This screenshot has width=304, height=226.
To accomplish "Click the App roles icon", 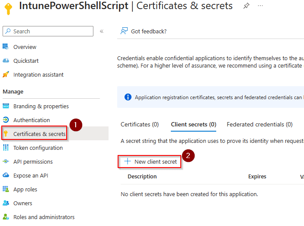I will (x=6, y=189).
